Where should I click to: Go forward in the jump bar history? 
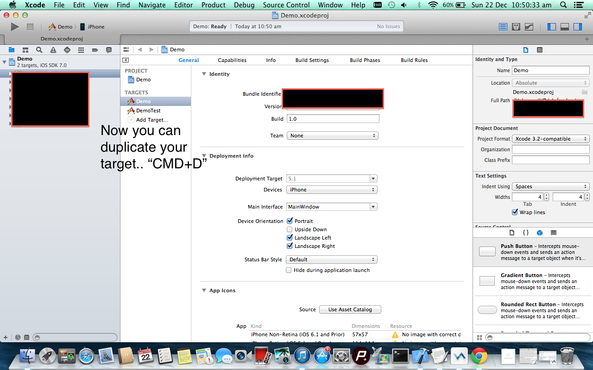[x=151, y=49]
